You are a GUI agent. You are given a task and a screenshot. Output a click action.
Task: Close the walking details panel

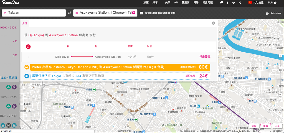(x=213, y=23)
